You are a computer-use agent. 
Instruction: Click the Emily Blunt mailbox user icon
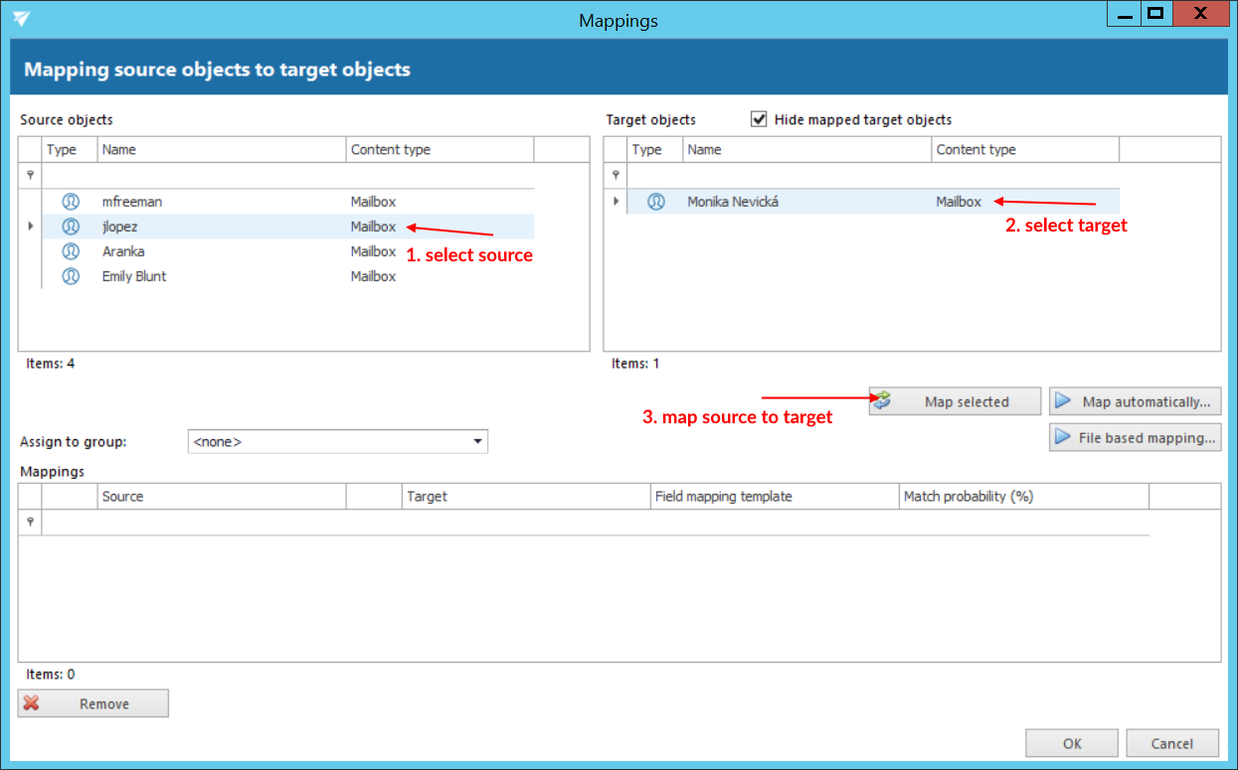coord(71,276)
